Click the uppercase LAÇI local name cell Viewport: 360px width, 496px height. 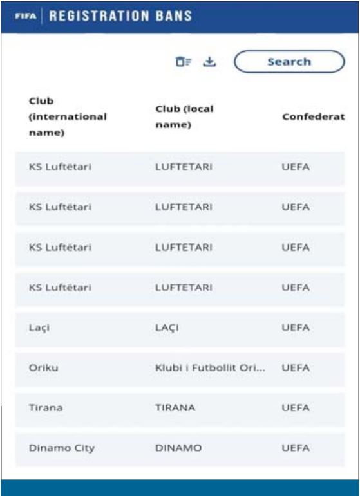(x=167, y=327)
